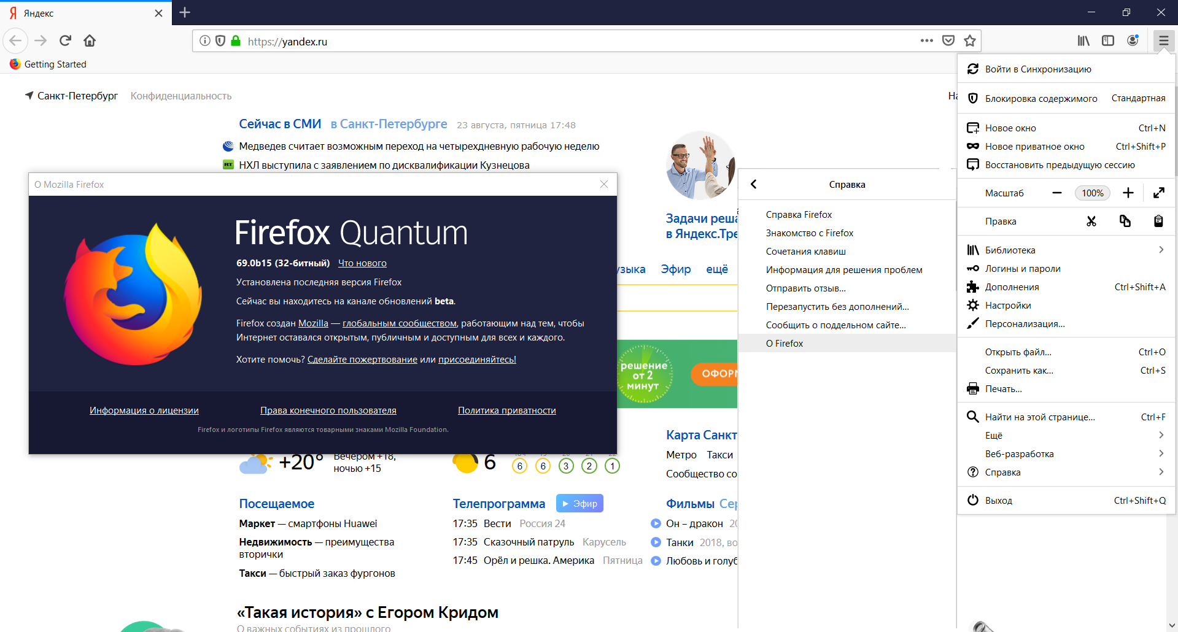The width and height of the screenshot is (1178, 632).
Task: Click Войти в Синхронизацию
Action: tap(1066, 69)
